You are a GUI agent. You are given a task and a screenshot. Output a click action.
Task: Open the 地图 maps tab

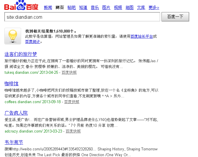tap(130, 7)
